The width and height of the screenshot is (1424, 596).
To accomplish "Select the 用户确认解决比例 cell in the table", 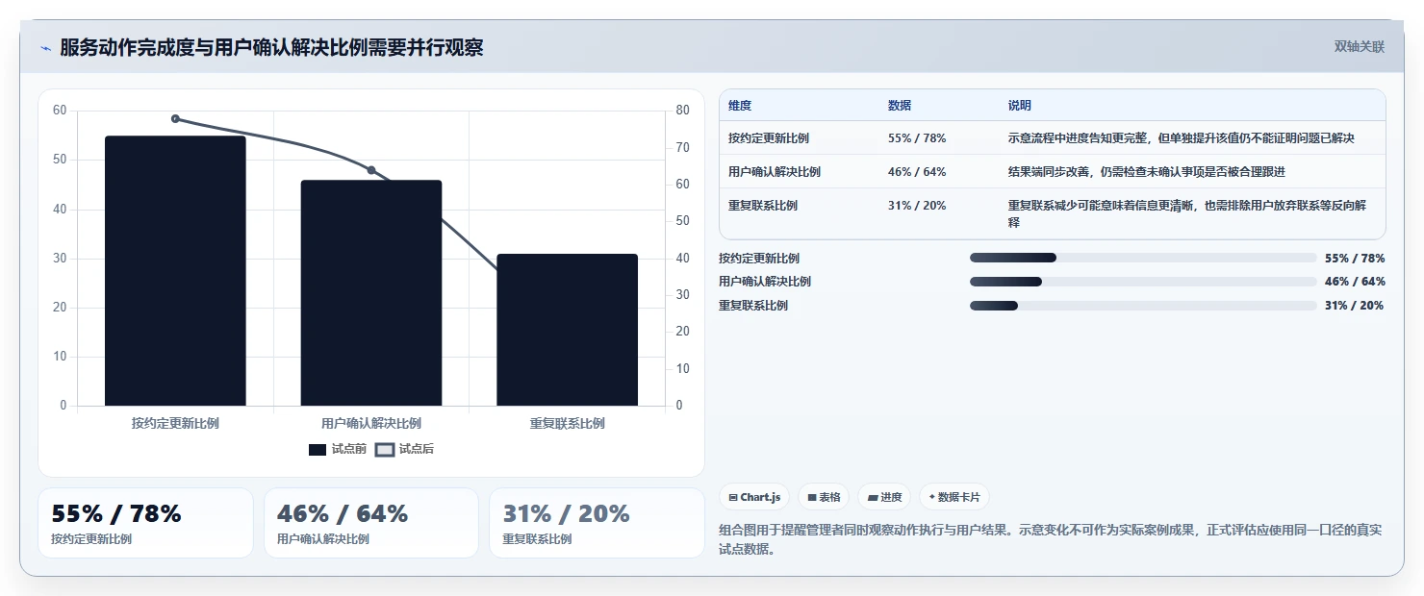I will point(775,172).
